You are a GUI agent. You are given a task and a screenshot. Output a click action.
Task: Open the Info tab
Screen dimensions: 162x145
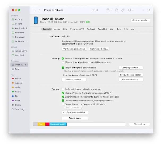pos(133,29)
